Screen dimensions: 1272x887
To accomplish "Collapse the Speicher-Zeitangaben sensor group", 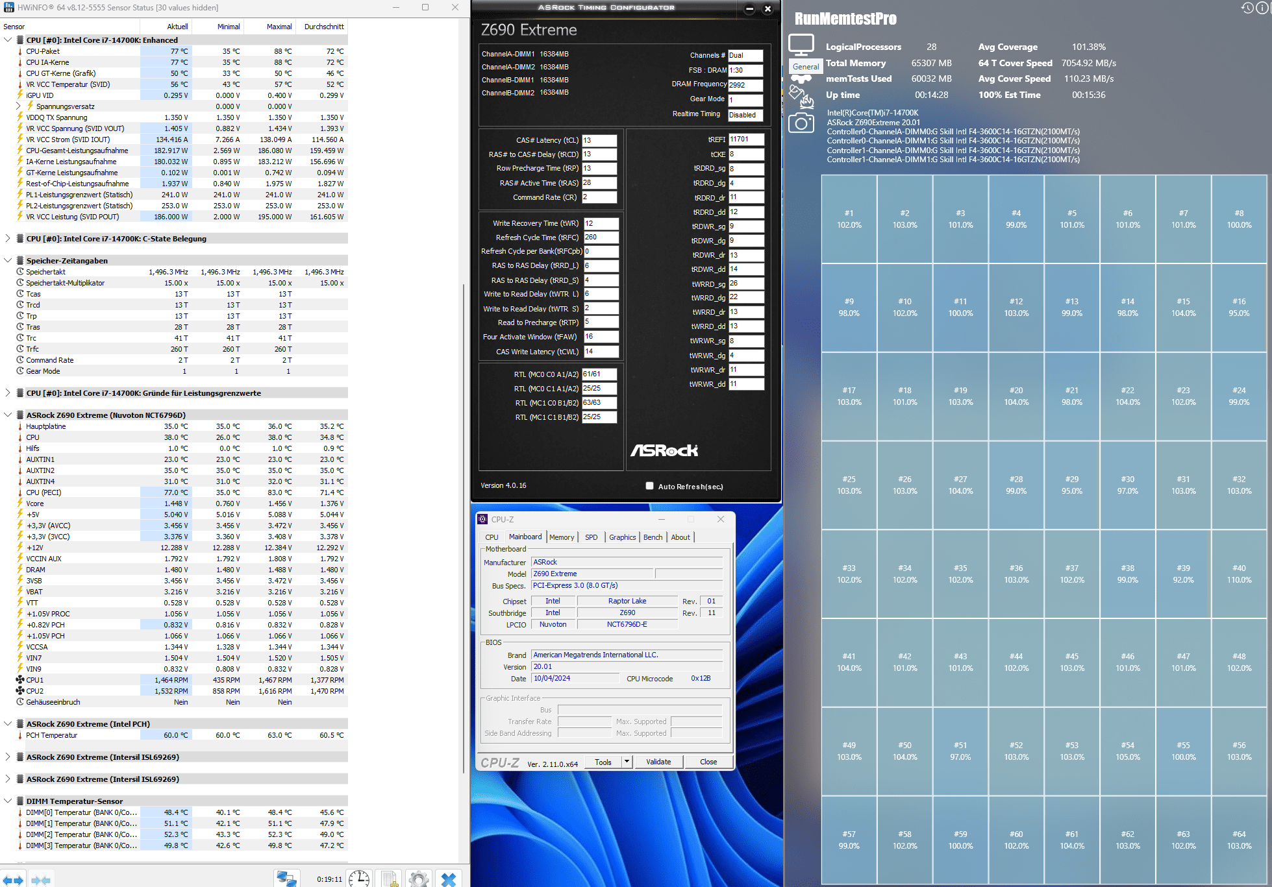I will click(x=8, y=261).
